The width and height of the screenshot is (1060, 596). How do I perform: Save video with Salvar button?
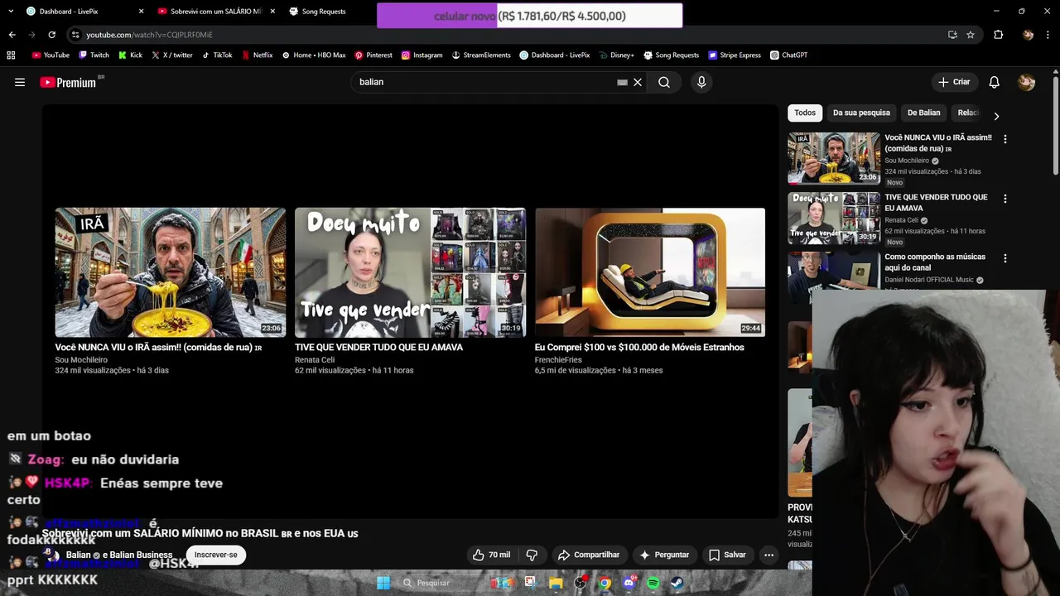(x=727, y=555)
